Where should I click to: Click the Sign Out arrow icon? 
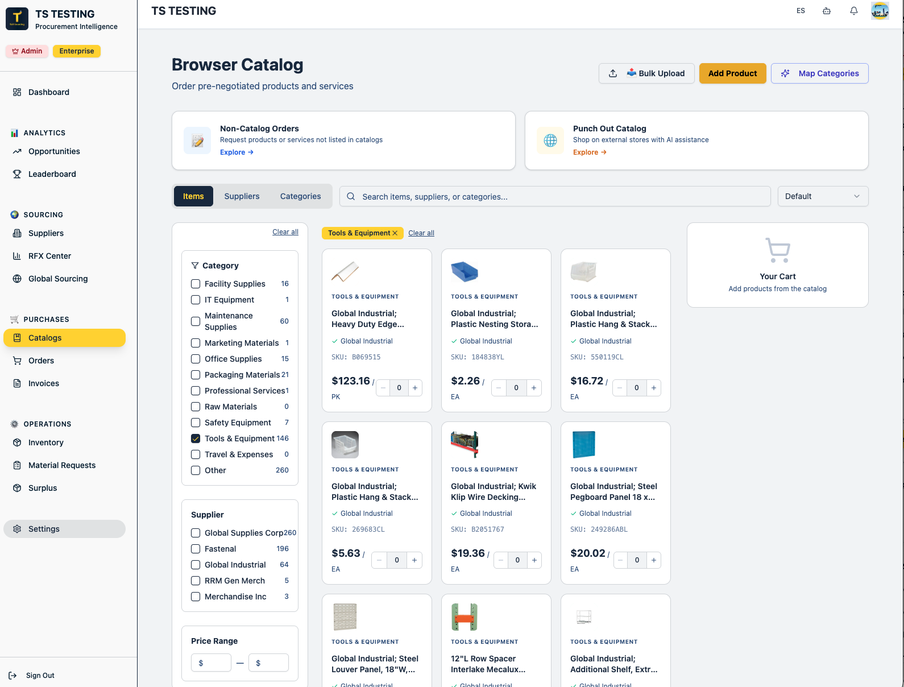pos(13,676)
